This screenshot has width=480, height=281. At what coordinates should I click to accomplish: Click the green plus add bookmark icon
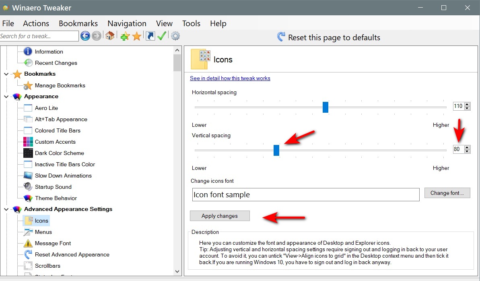pos(125,37)
